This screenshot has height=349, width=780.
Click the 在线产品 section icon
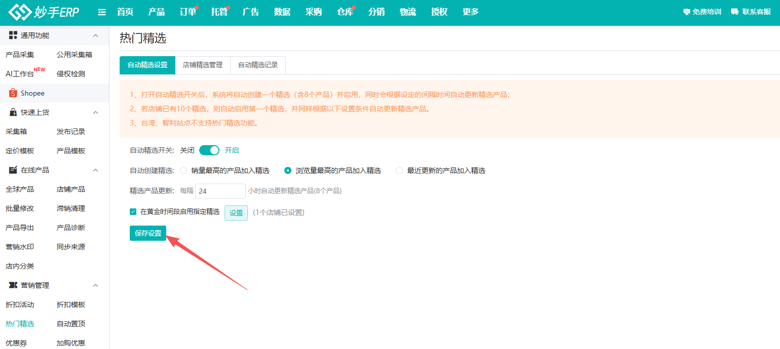(12, 169)
